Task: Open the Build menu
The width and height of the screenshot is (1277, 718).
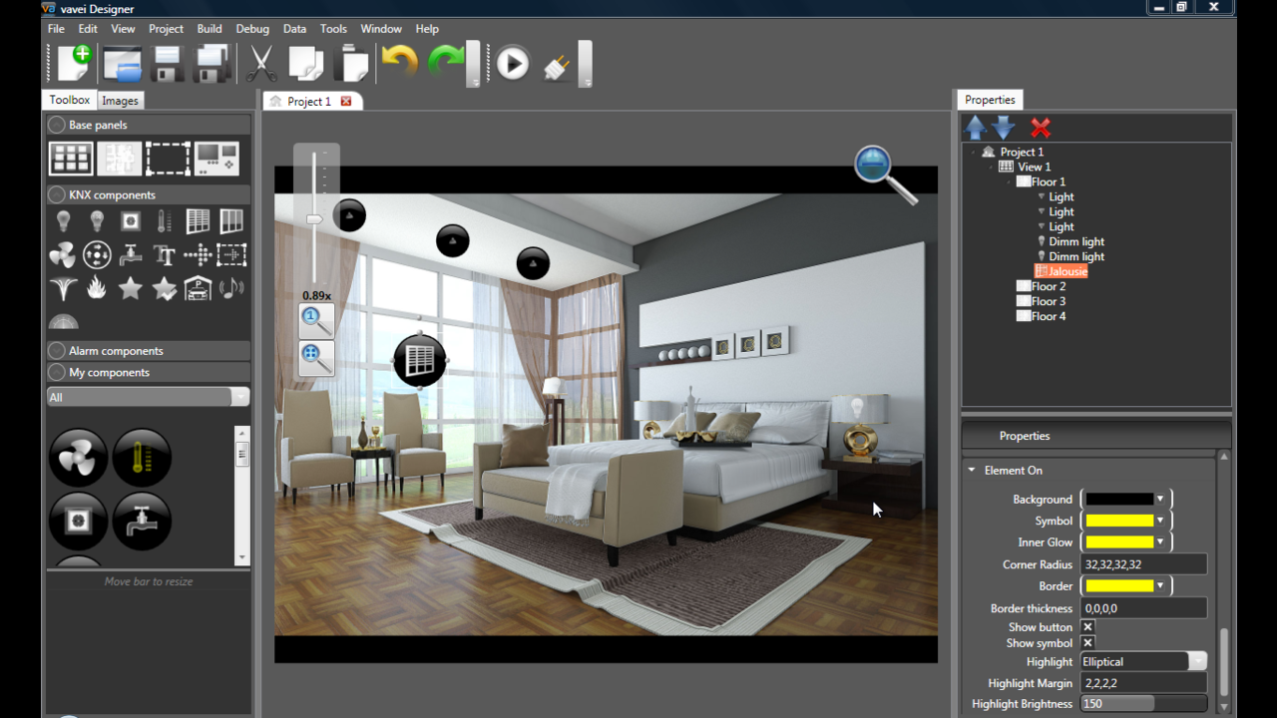Action: coord(210,29)
